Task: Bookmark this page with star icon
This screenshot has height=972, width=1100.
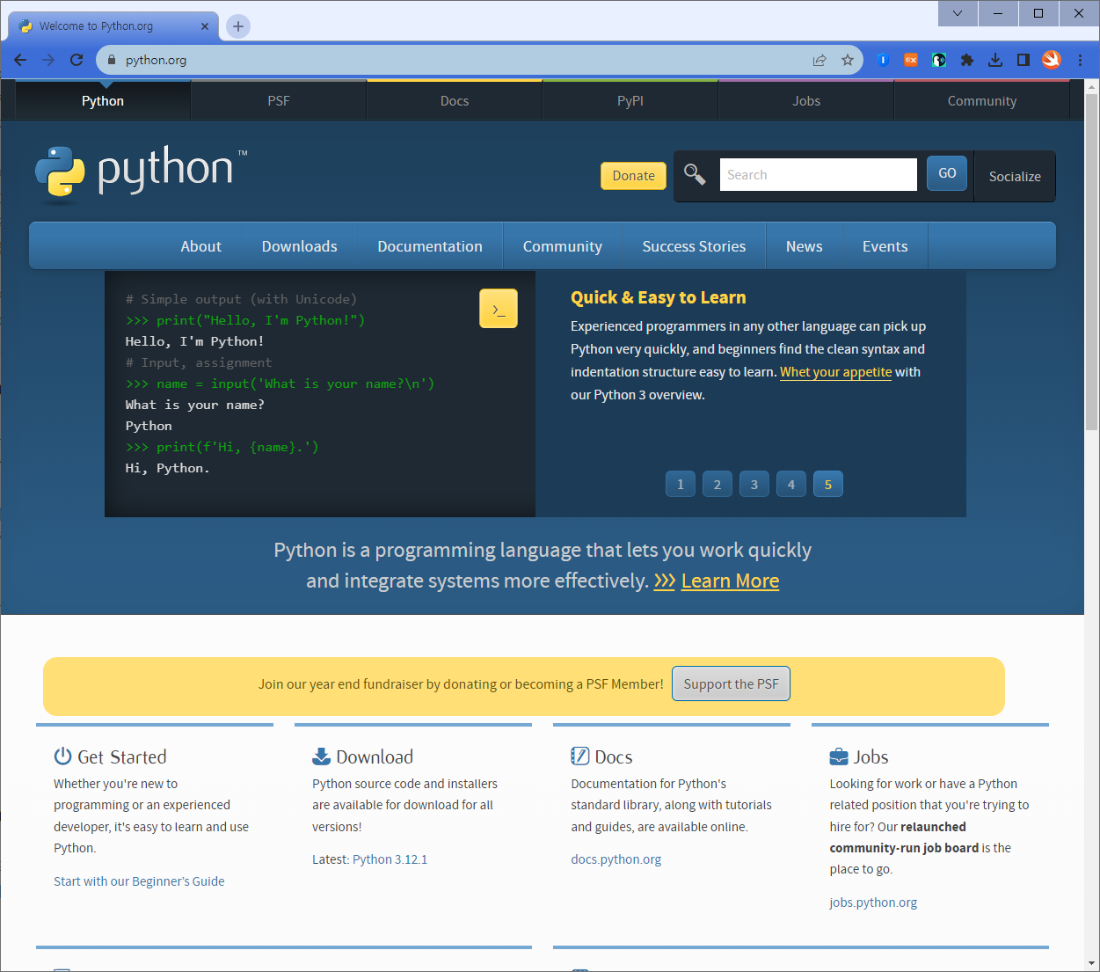Action: coord(848,60)
